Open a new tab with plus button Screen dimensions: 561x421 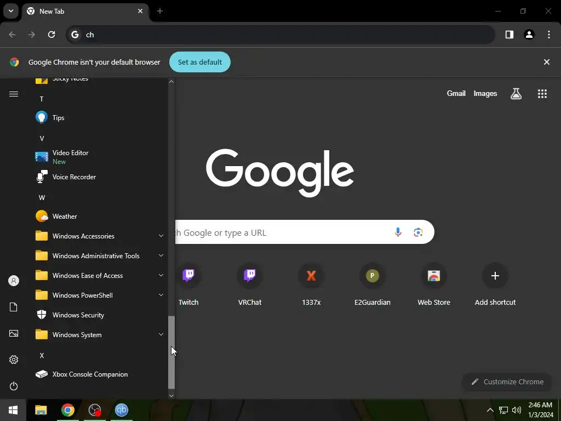(x=160, y=11)
